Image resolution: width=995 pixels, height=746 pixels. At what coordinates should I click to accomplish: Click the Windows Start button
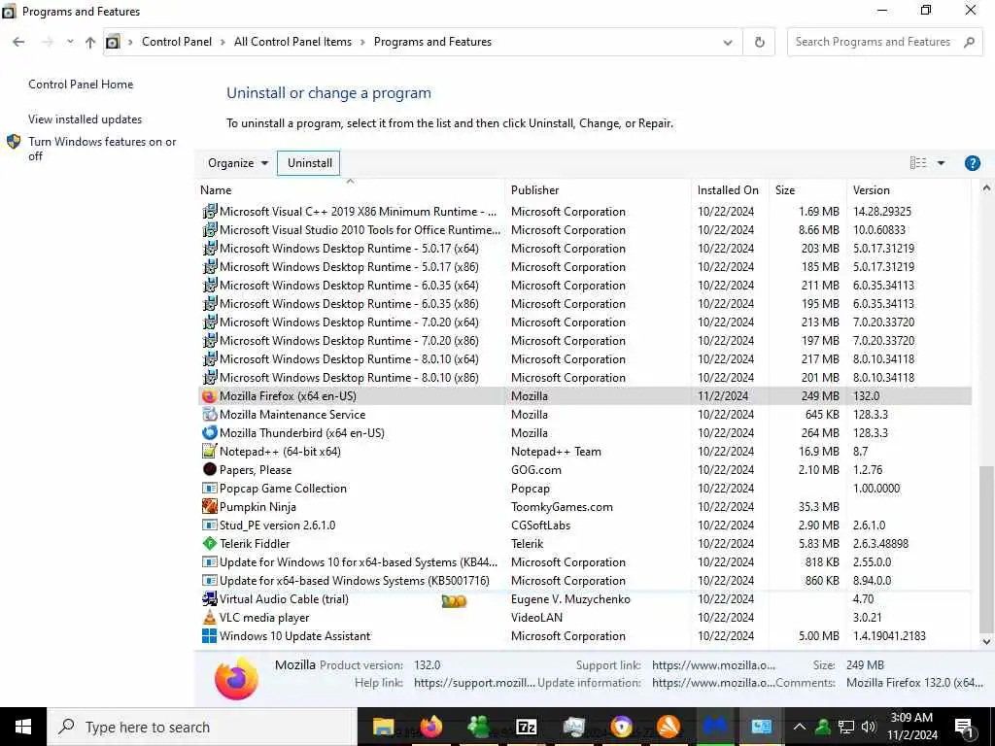[x=23, y=727]
